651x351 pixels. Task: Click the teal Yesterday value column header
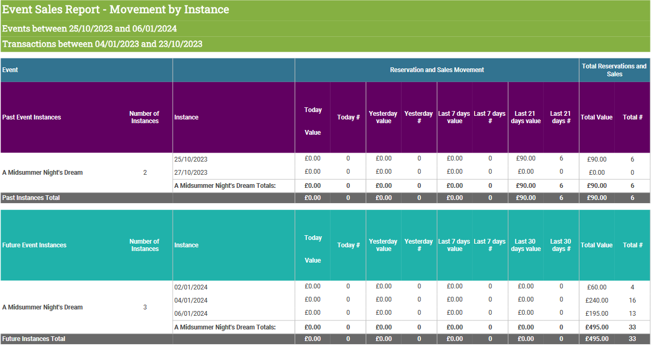point(383,245)
